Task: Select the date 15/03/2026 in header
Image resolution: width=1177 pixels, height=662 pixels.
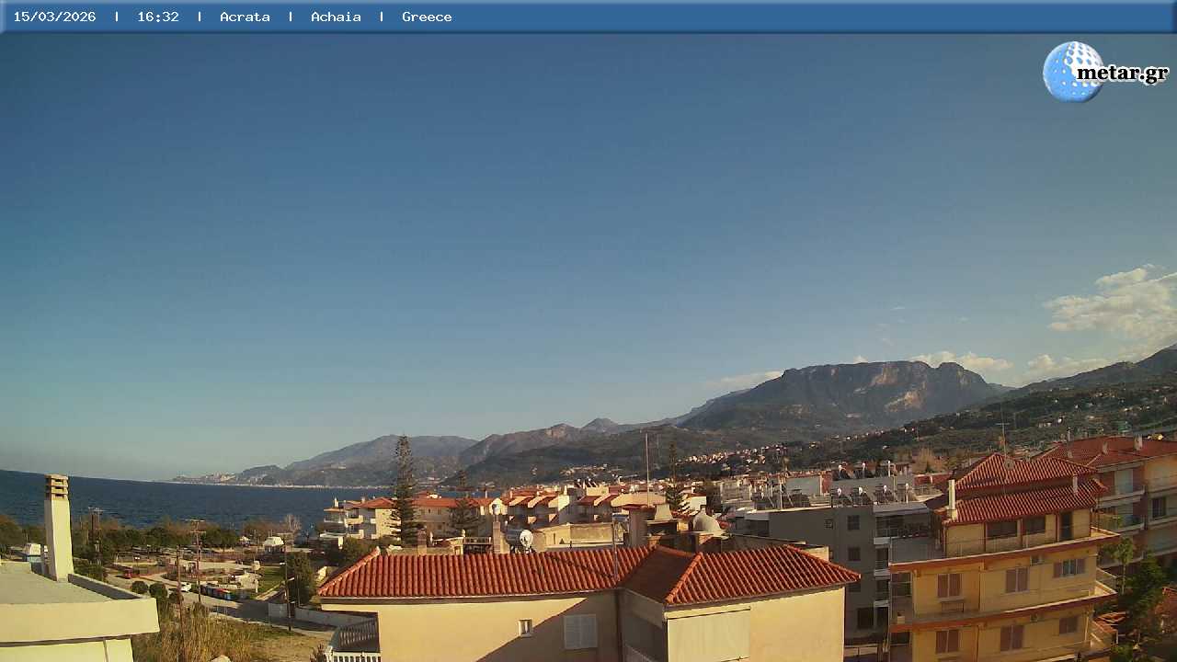Action: click(54, 17)
